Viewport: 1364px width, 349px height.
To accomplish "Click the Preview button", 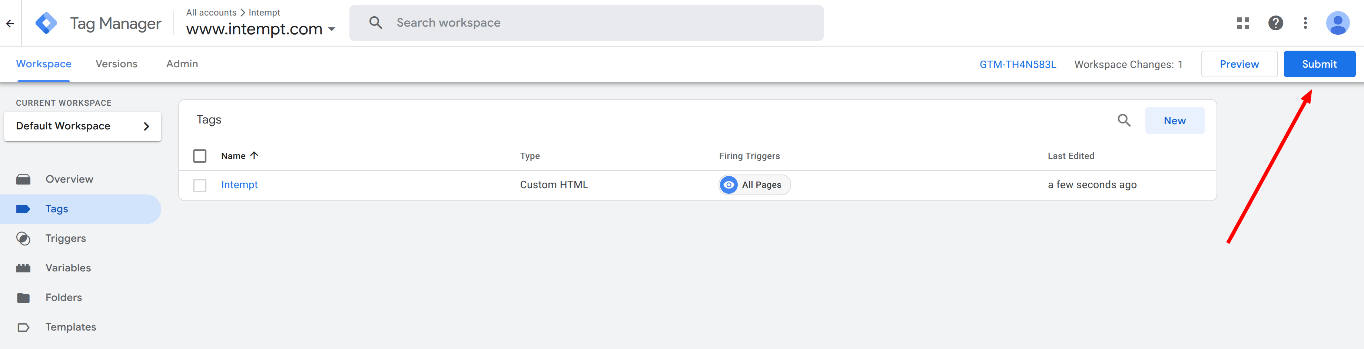I will 1239,64.
